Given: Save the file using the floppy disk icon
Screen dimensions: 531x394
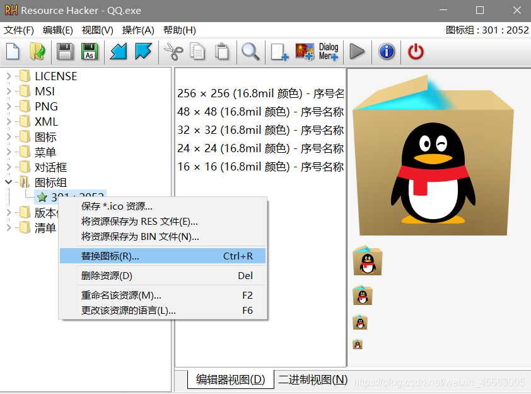Looking at the screenshot, I should (x=65, y=52).
